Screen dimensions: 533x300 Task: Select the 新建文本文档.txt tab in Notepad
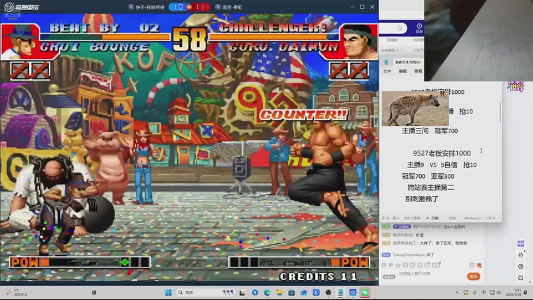tap(408, 62)
